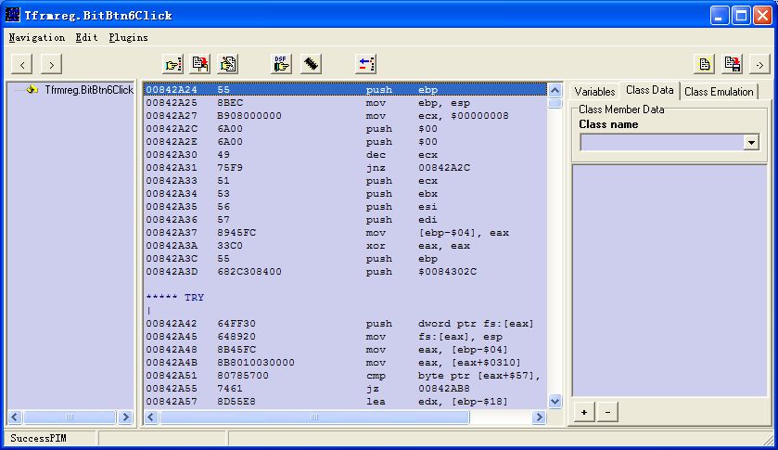Click the SuccessPIM status bar text
The height and width of the screenshot is (450, 778).
tap(38, 439)
